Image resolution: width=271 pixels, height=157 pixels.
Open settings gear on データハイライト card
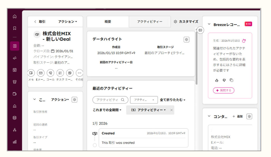186,40
